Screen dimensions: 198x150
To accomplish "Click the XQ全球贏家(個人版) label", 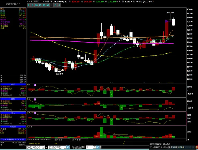I will (x=160, y=144).
